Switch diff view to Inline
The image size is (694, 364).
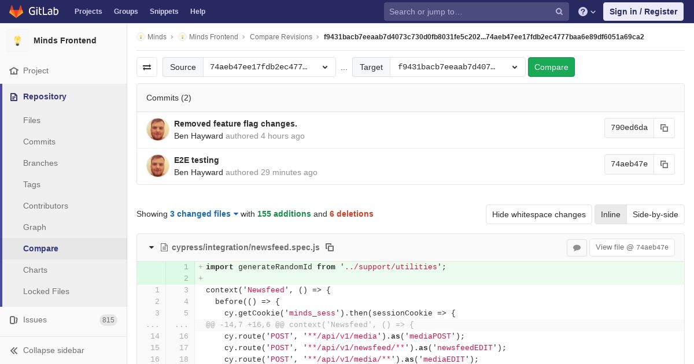[610, 214]
